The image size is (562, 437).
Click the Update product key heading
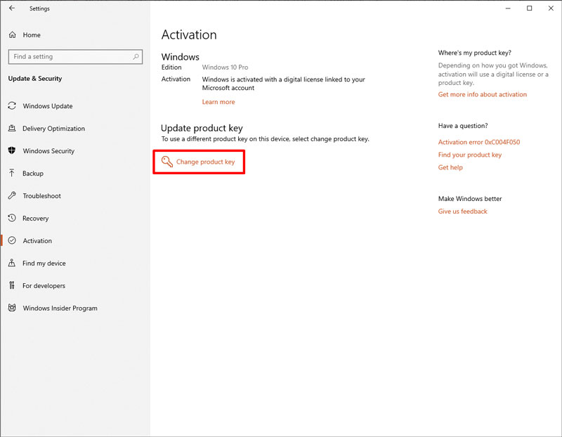point(202,128)
